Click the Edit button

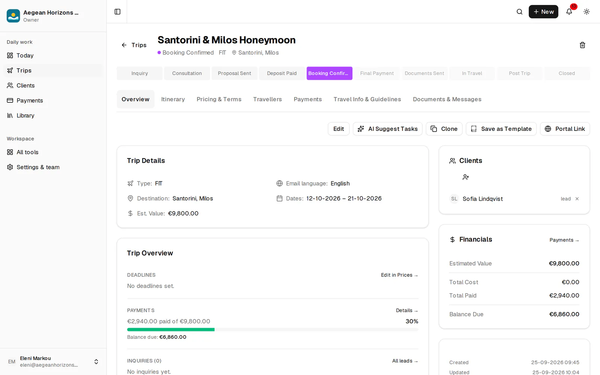pos(339,129)
